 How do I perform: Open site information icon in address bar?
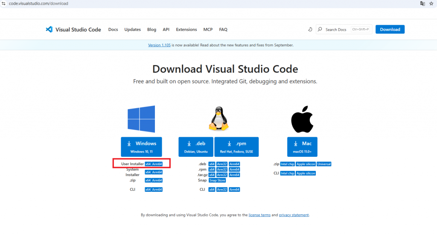pos(3,3)
